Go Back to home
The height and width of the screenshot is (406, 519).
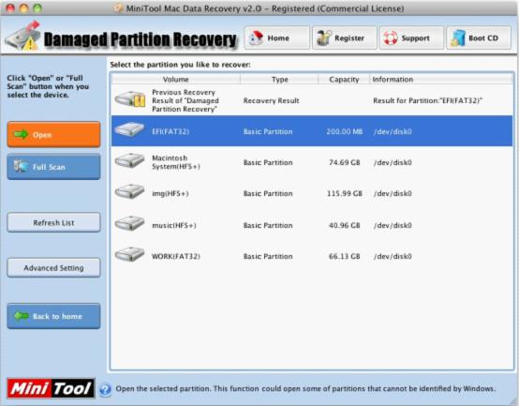tap(53, 316)
